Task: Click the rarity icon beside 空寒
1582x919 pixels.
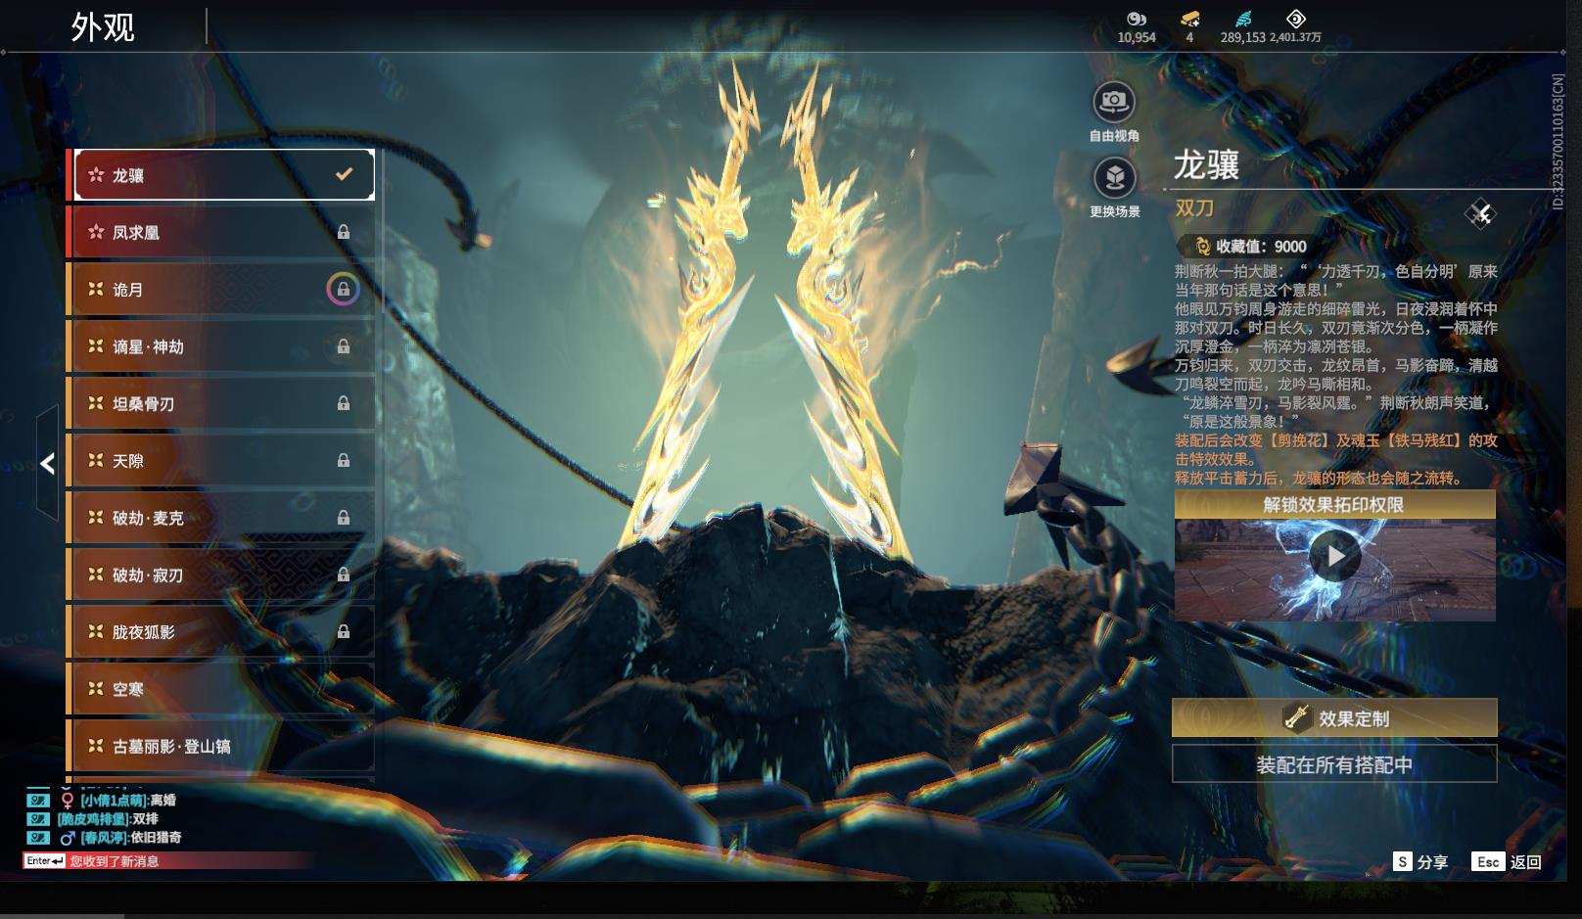Action: pyautogui.click(x=96, y=689)
